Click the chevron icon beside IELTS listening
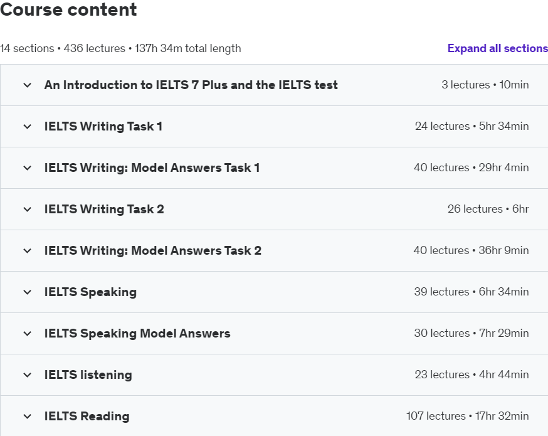The image size is (548, 436). (x=27, y=375)
